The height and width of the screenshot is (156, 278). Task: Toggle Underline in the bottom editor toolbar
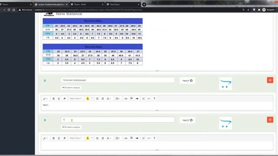pyautogui.click(x=59, y=138)
